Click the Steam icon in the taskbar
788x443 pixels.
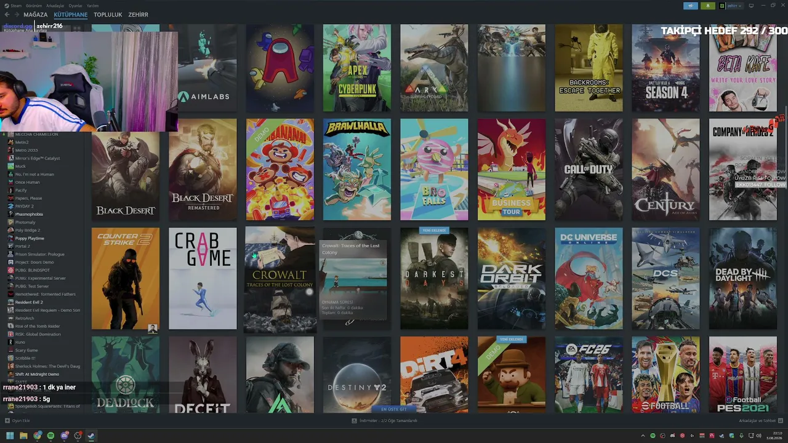[x=90, y=436]
